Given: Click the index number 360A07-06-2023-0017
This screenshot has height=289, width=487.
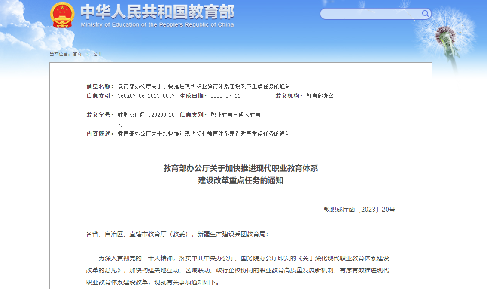Looking at the screenshot, I should tap(147, 96).
